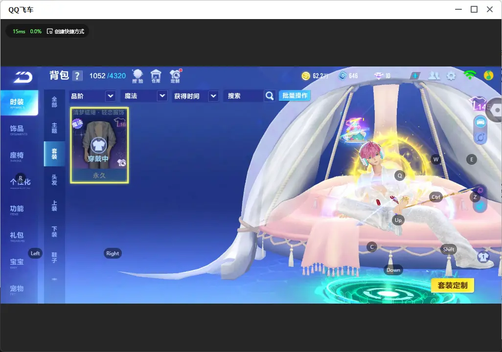Click the customization badge on outfit card
The image size is (502, 352).
click(122, 163)
